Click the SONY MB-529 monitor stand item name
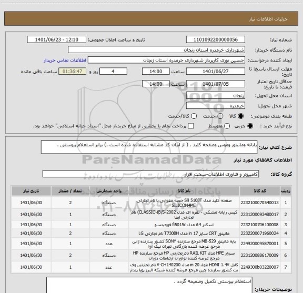The height and width of the screenshot is (293, 303). (x=184, y=244)
